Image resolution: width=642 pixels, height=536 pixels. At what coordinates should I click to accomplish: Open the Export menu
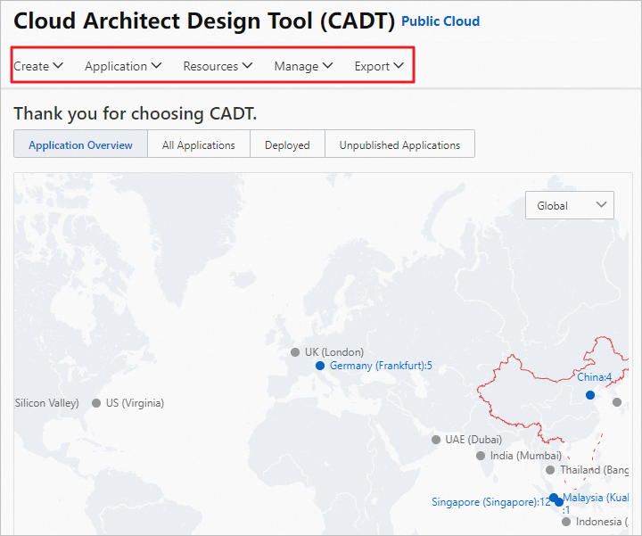coord(379,66)
